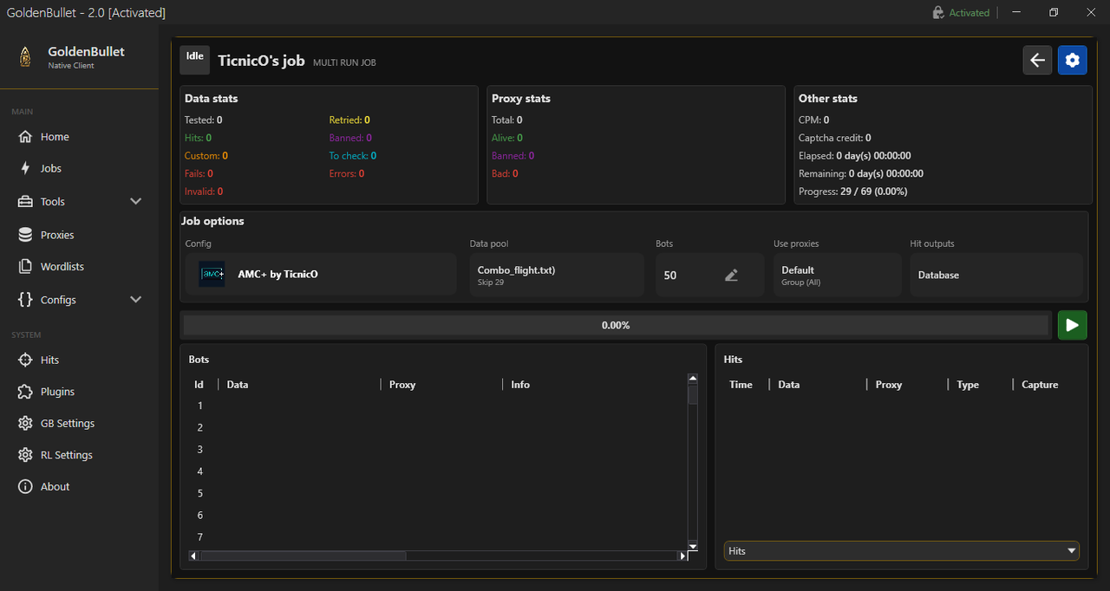Click the Activated lock icon in title bar

click(938, 13)
